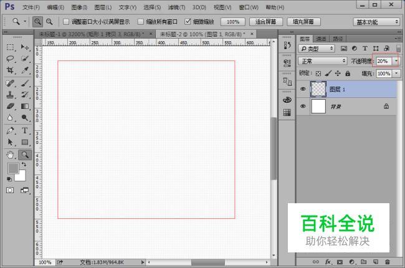Select the Move tool

(x=25, y=47)
